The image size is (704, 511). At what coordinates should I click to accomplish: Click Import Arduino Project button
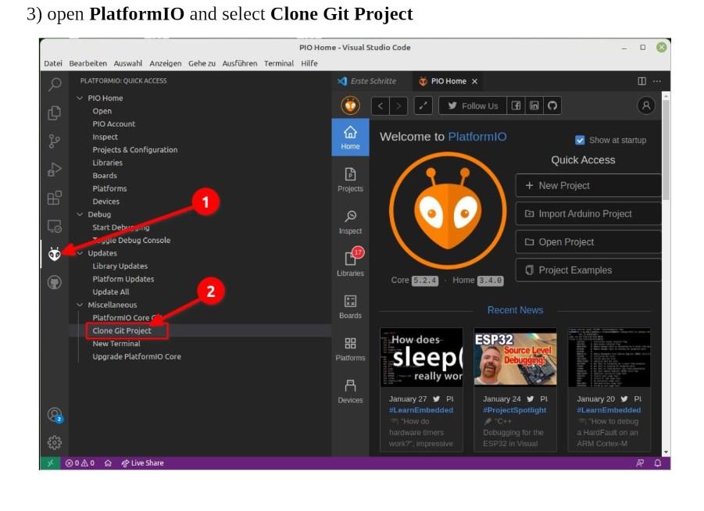(588, 214)
